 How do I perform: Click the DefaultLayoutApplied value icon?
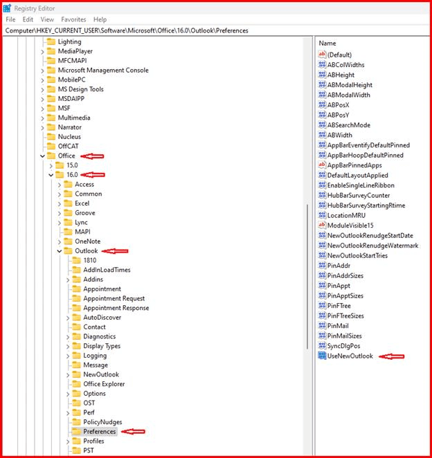(x=322, y=175)
